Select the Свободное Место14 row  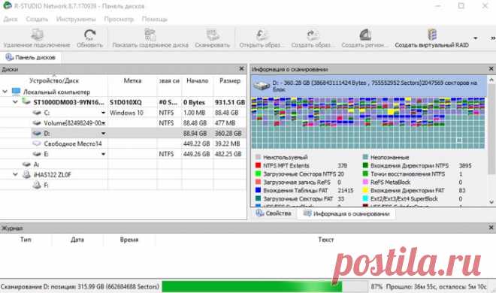click(122, 143)
